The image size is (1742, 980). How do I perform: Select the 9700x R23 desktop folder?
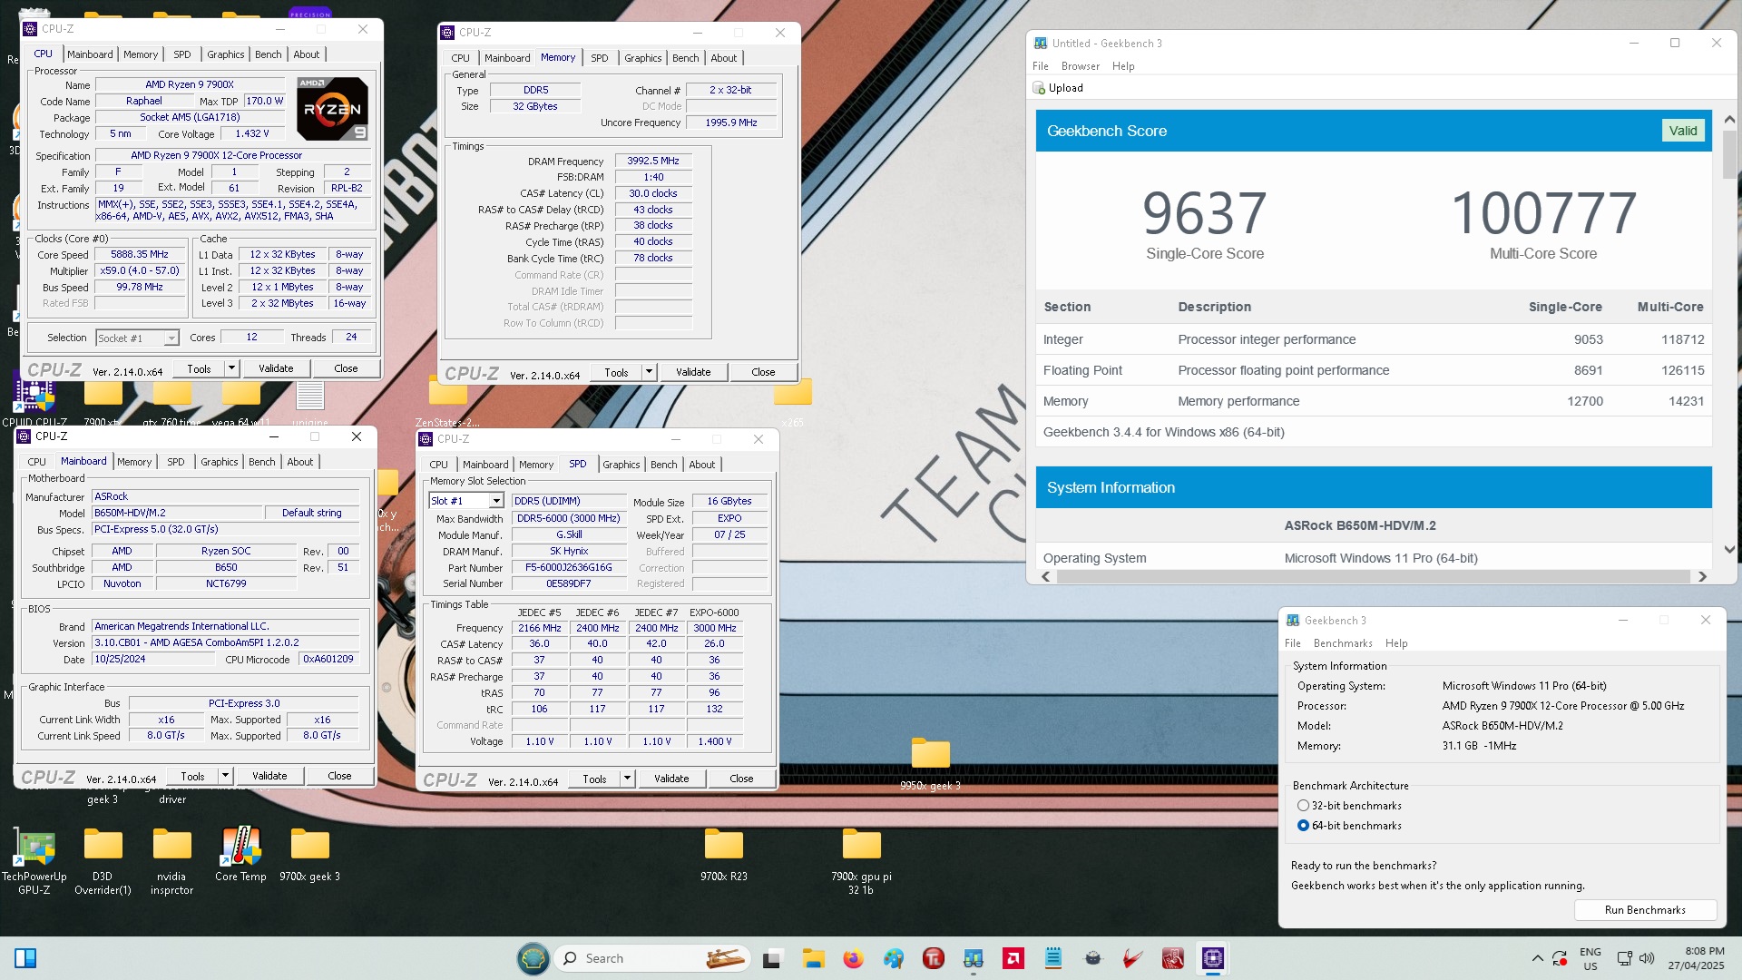coord(724,855)
